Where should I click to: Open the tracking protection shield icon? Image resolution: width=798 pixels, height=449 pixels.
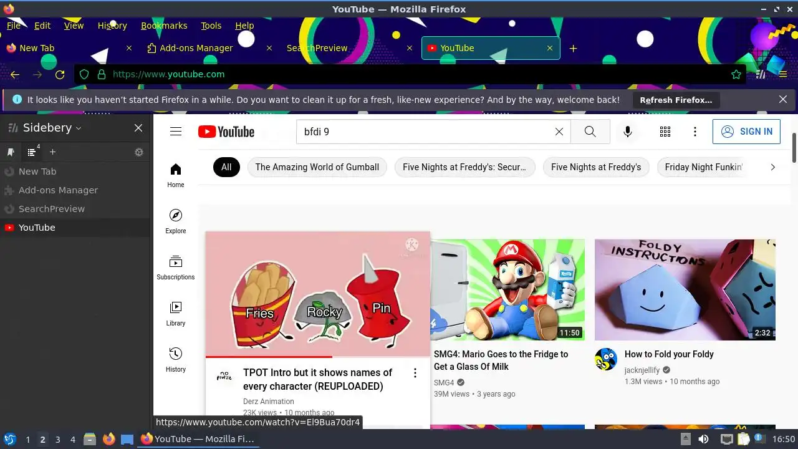[x=84, y=74]
